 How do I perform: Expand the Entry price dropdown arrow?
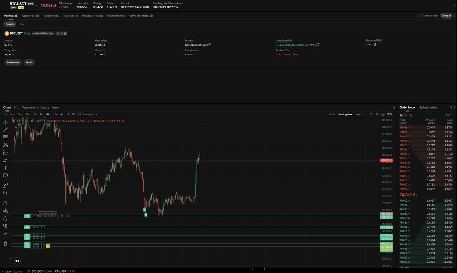coord(19,50)
